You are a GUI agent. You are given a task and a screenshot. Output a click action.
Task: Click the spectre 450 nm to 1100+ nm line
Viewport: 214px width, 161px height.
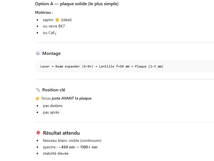pos(70,147)
